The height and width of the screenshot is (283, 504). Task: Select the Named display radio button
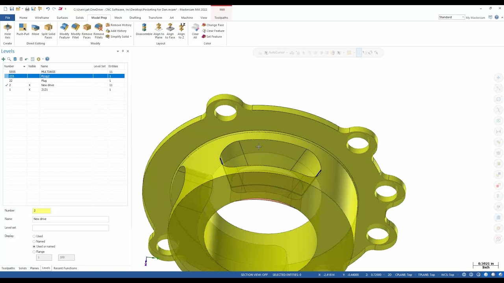pos(34,241)
